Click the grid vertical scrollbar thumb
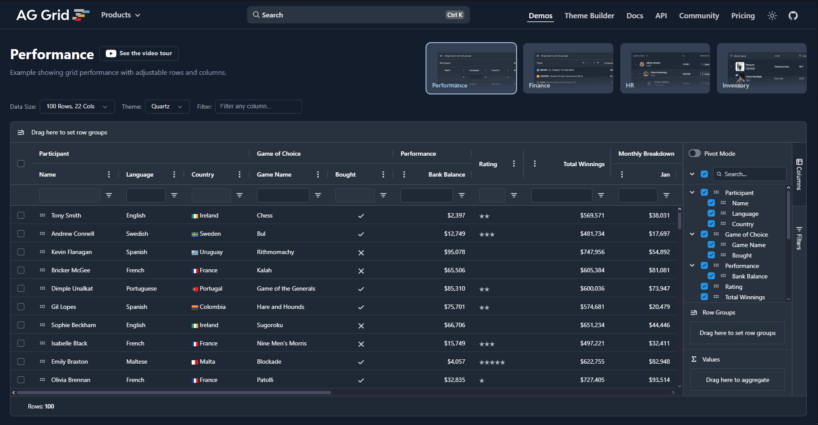This screenshot has width=818, height=425. [679, 221]
